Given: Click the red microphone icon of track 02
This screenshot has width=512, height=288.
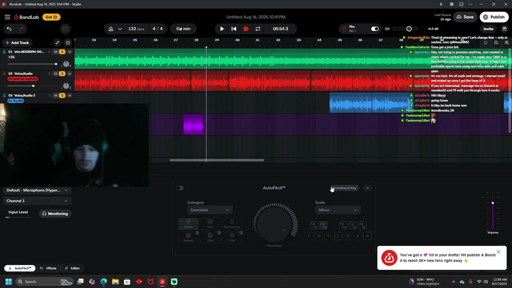Looking at the screenshot, I should click(x=4, y=74).
